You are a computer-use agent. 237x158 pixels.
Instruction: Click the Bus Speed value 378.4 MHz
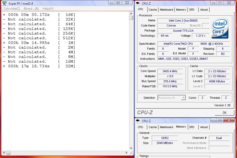170,81
